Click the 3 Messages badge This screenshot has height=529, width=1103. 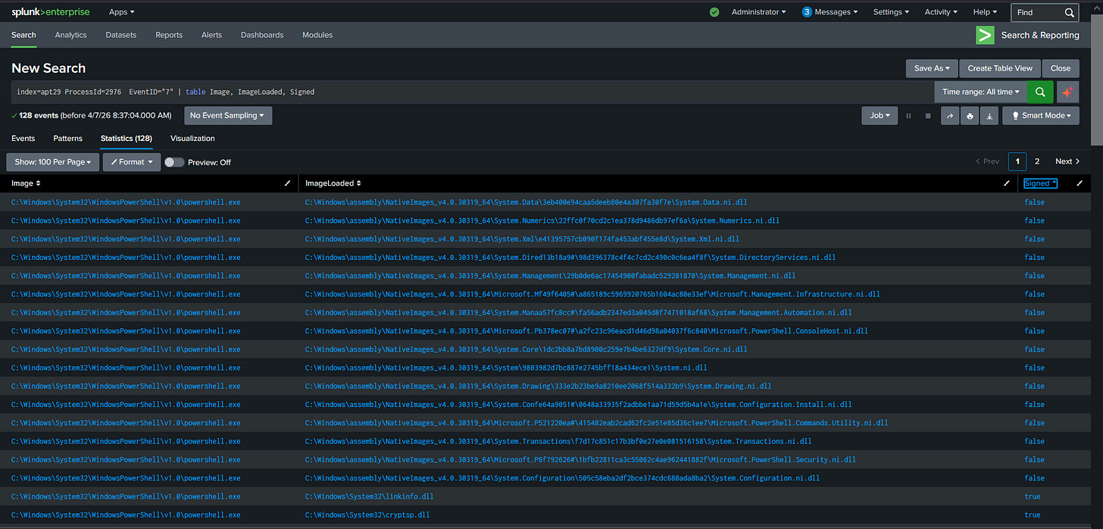pyautogui.click(x=807, y=12)
